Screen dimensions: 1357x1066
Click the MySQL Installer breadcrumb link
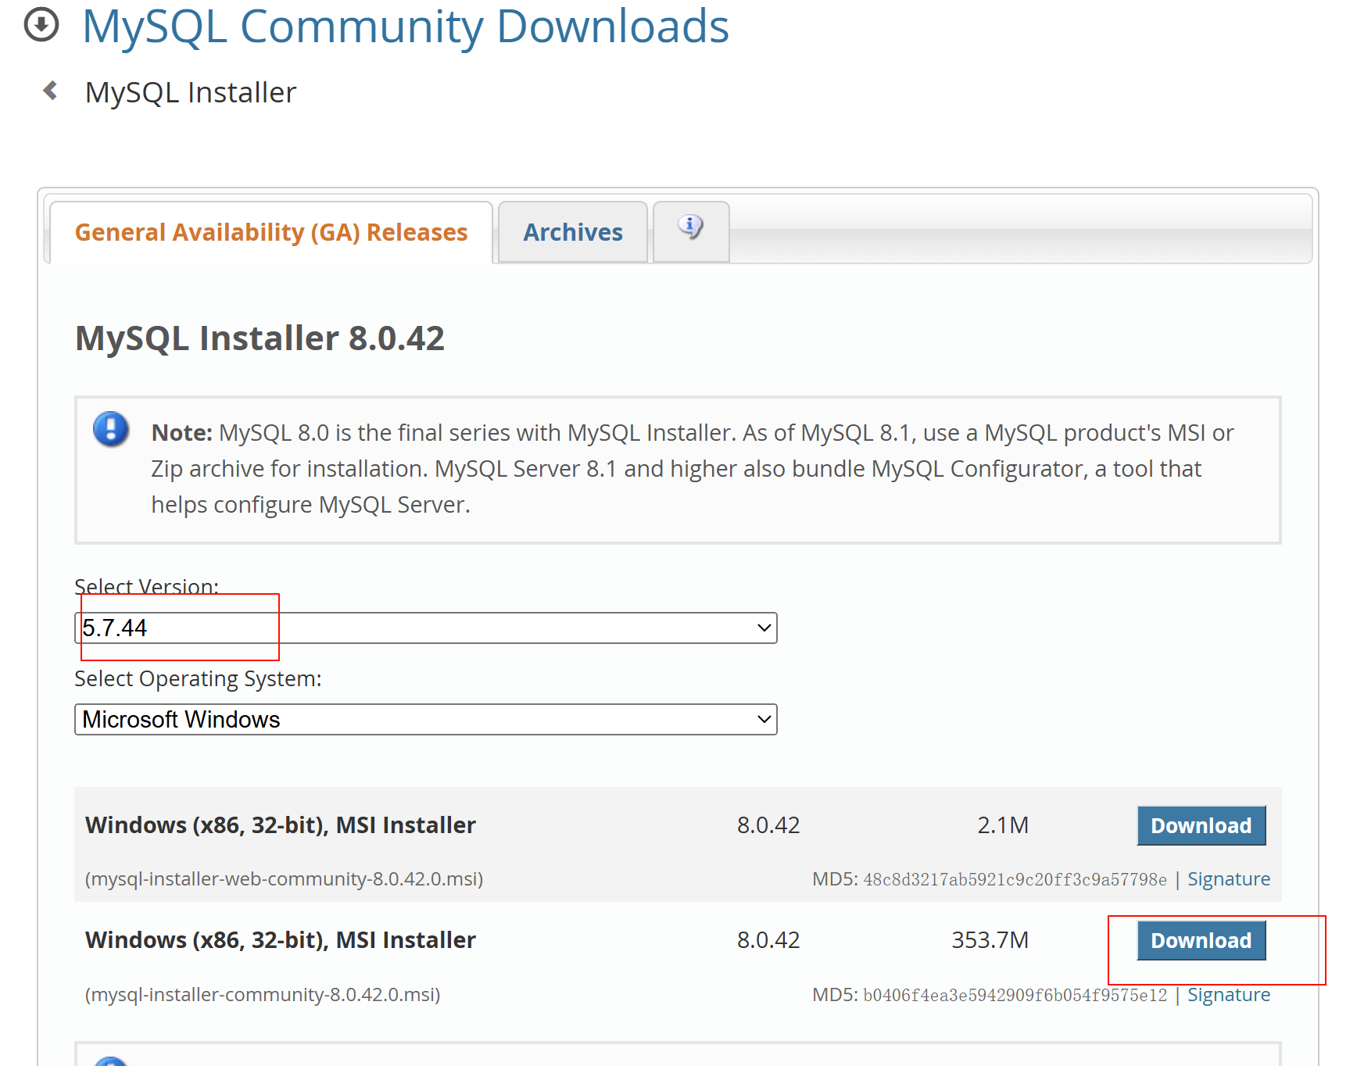tap(190, 91)
